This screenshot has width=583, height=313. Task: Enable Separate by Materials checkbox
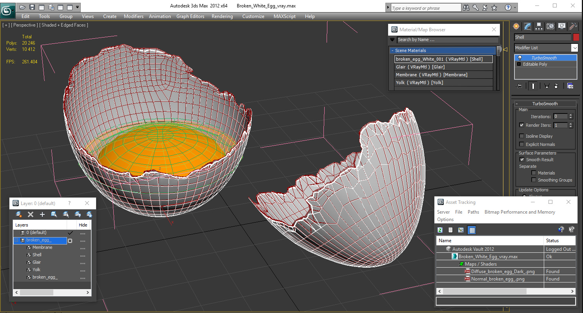[534, 173]
